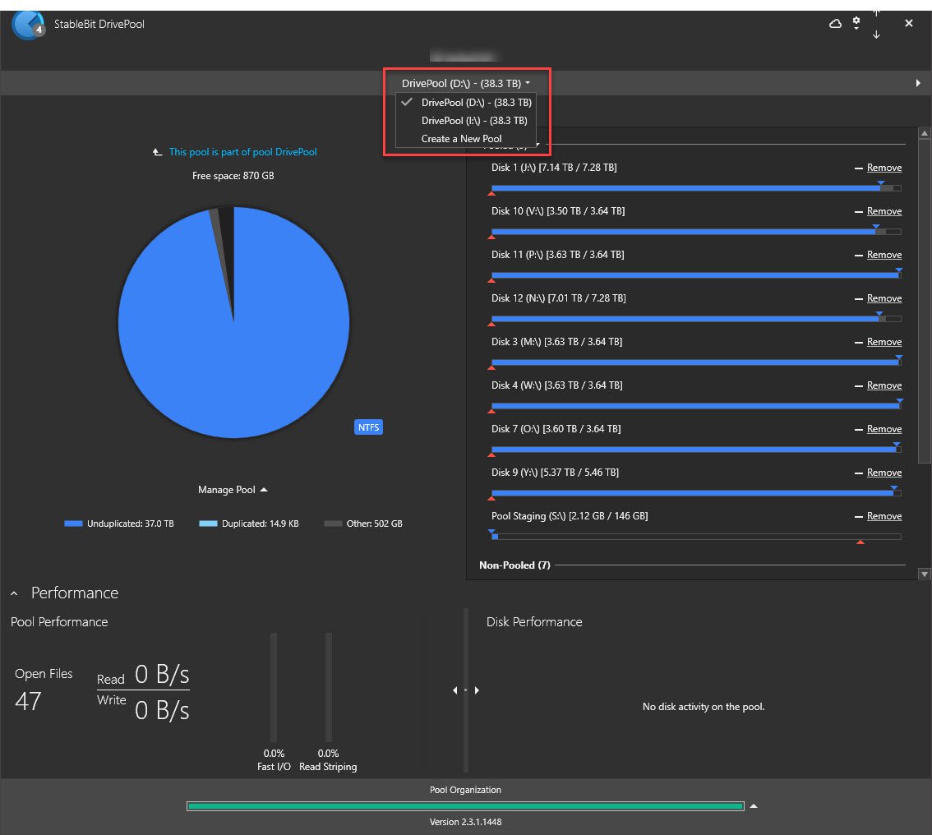Image resolution: width=932 pixels, height=835 pixels.
Task: Click the NTFS badge near pie chart
Action: (368, 427)
